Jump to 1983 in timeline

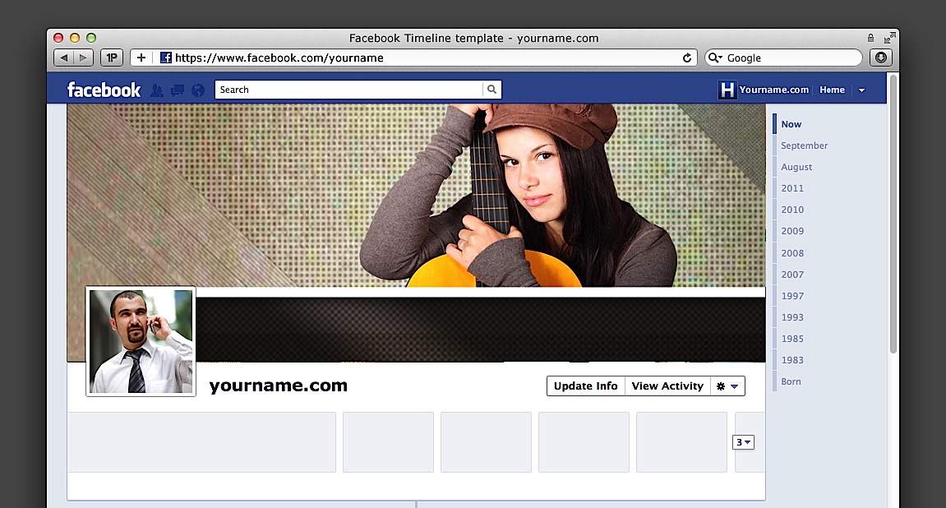(792, 360)
